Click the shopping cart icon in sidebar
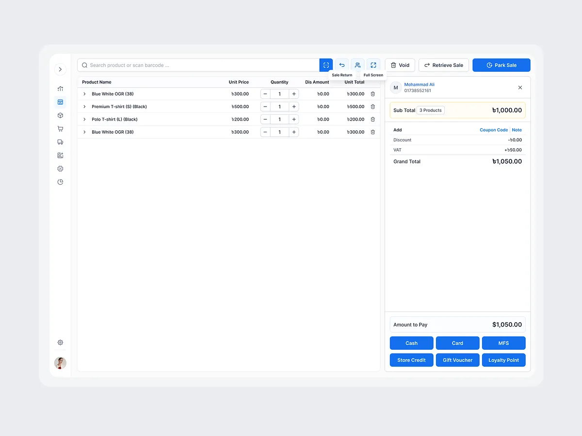Viewport: 582px width, 436px height. [60, 128]
